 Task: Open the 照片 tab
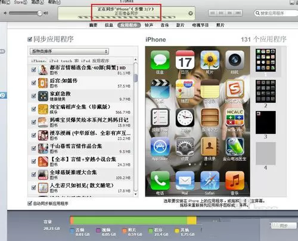tap(221, 25)
